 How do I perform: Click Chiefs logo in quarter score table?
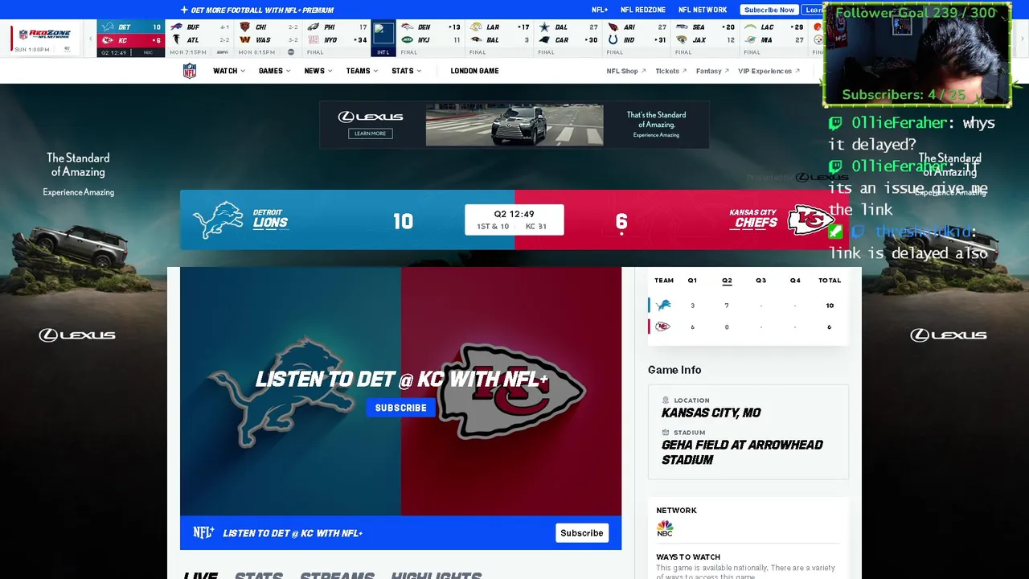[x=663, y=326]
